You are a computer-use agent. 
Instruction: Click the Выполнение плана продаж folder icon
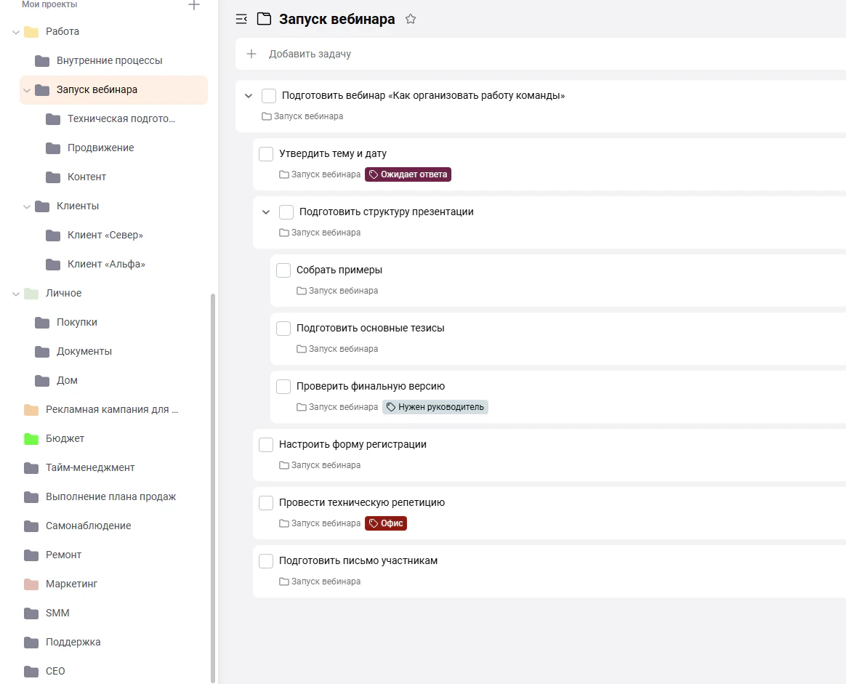(x=31, y=496)
